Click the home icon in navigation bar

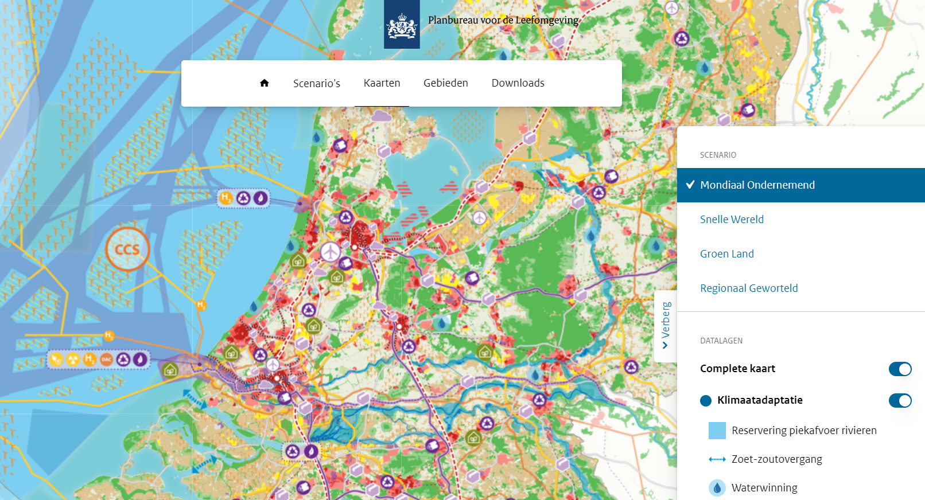264,83
